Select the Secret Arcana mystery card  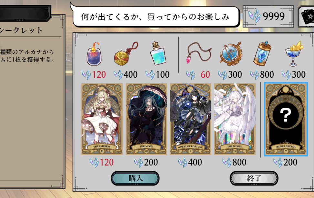point(286,119)
